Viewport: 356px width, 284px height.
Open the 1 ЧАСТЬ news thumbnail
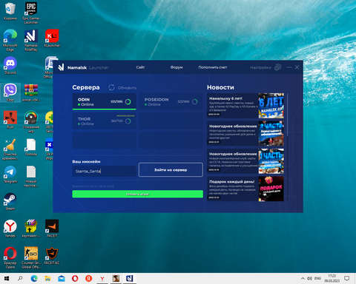pos(271,161)
